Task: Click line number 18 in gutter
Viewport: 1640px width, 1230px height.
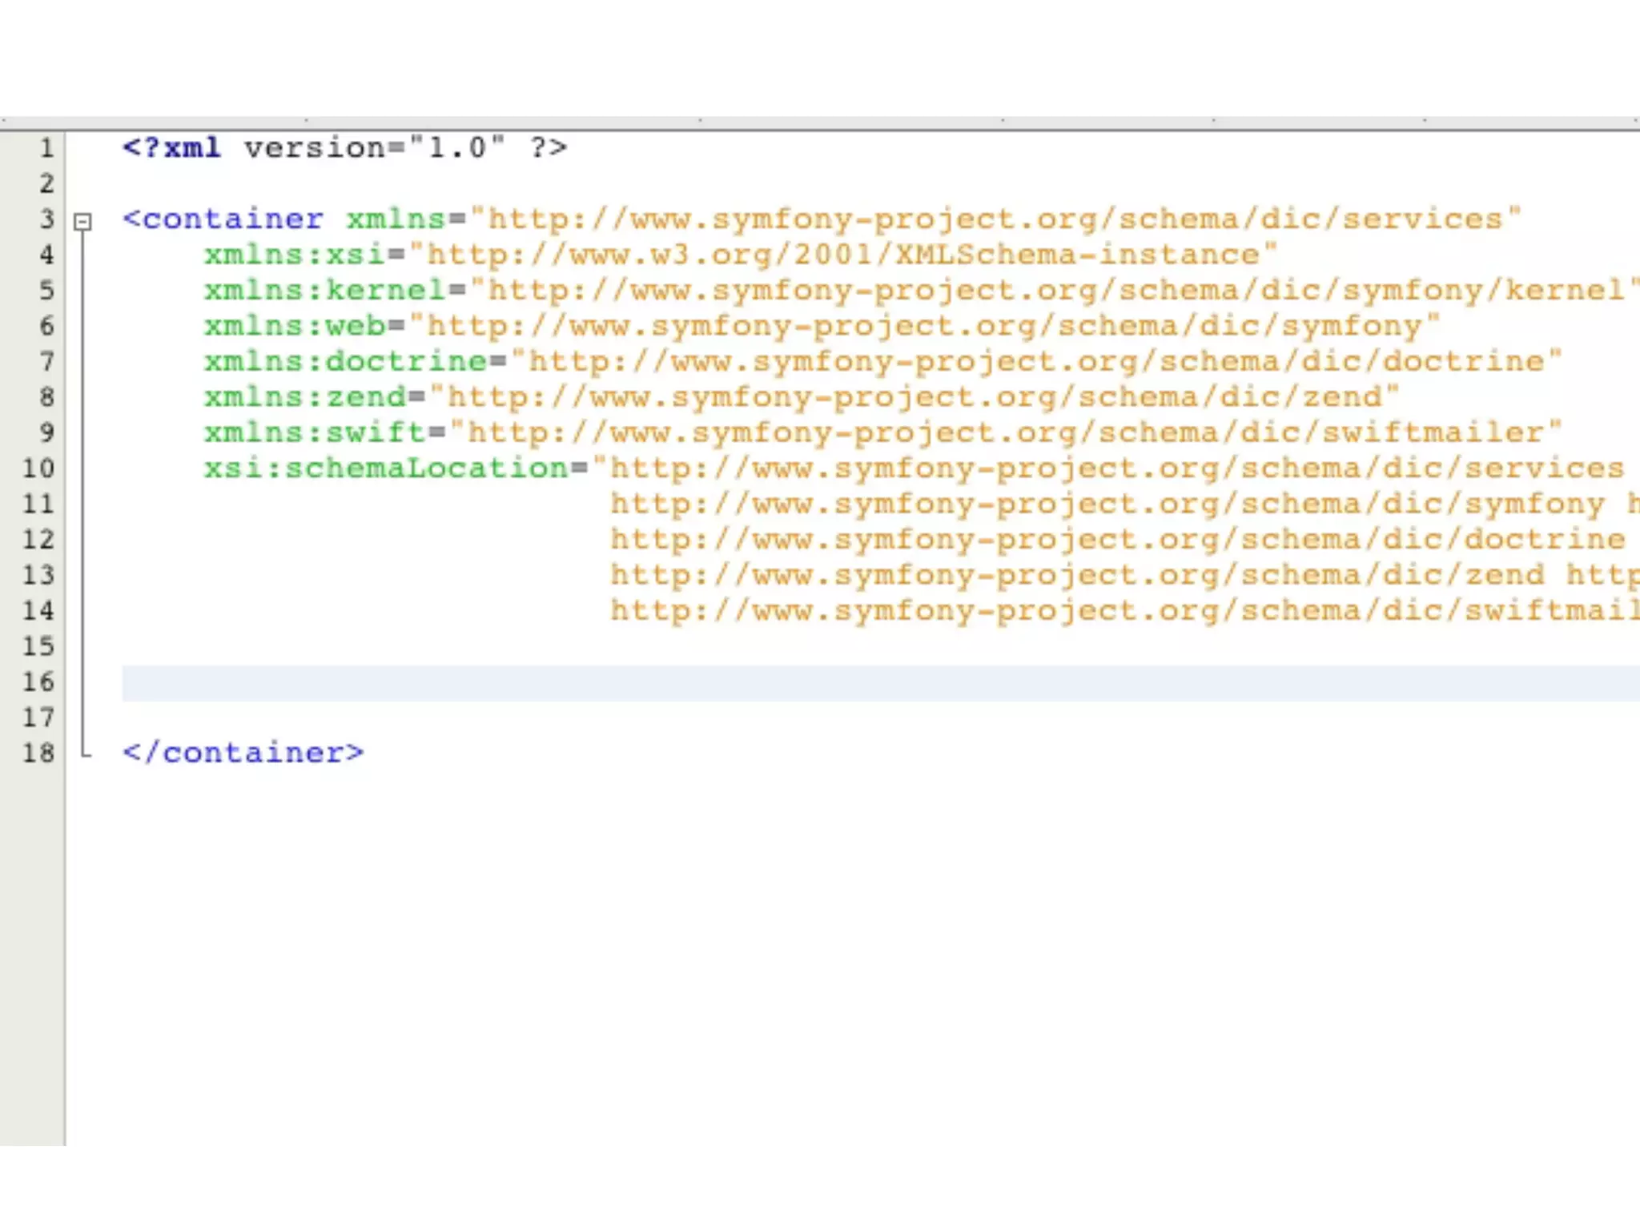Action: coord(38,753)
